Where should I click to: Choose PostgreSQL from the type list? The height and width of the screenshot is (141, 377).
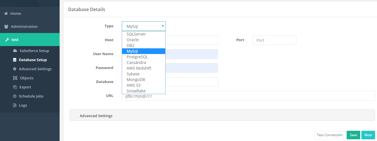pyautogui.click(x=137, y=57)
